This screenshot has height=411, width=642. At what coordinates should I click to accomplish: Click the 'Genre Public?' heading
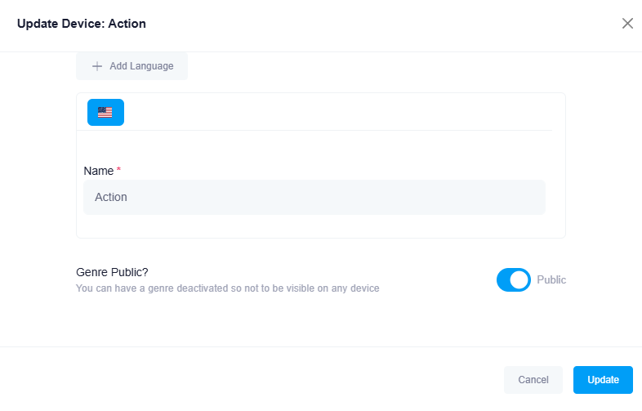coord(112,272)
